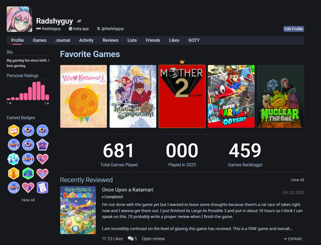Select the GOTY 2024 badge
The image size is (321, 245).
click(14, 145)
